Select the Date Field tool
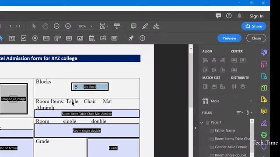 tap(92, 38)
